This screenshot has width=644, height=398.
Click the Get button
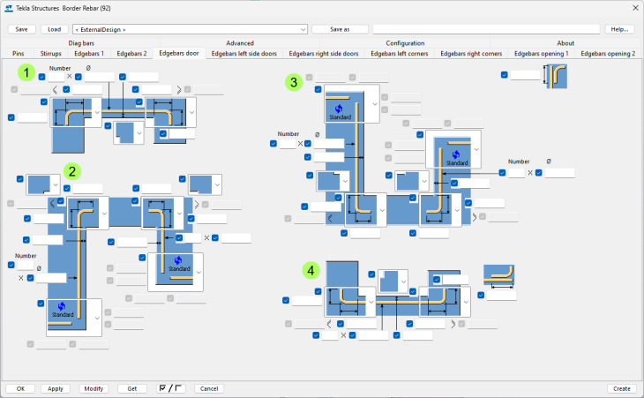[x=132, y=388]
